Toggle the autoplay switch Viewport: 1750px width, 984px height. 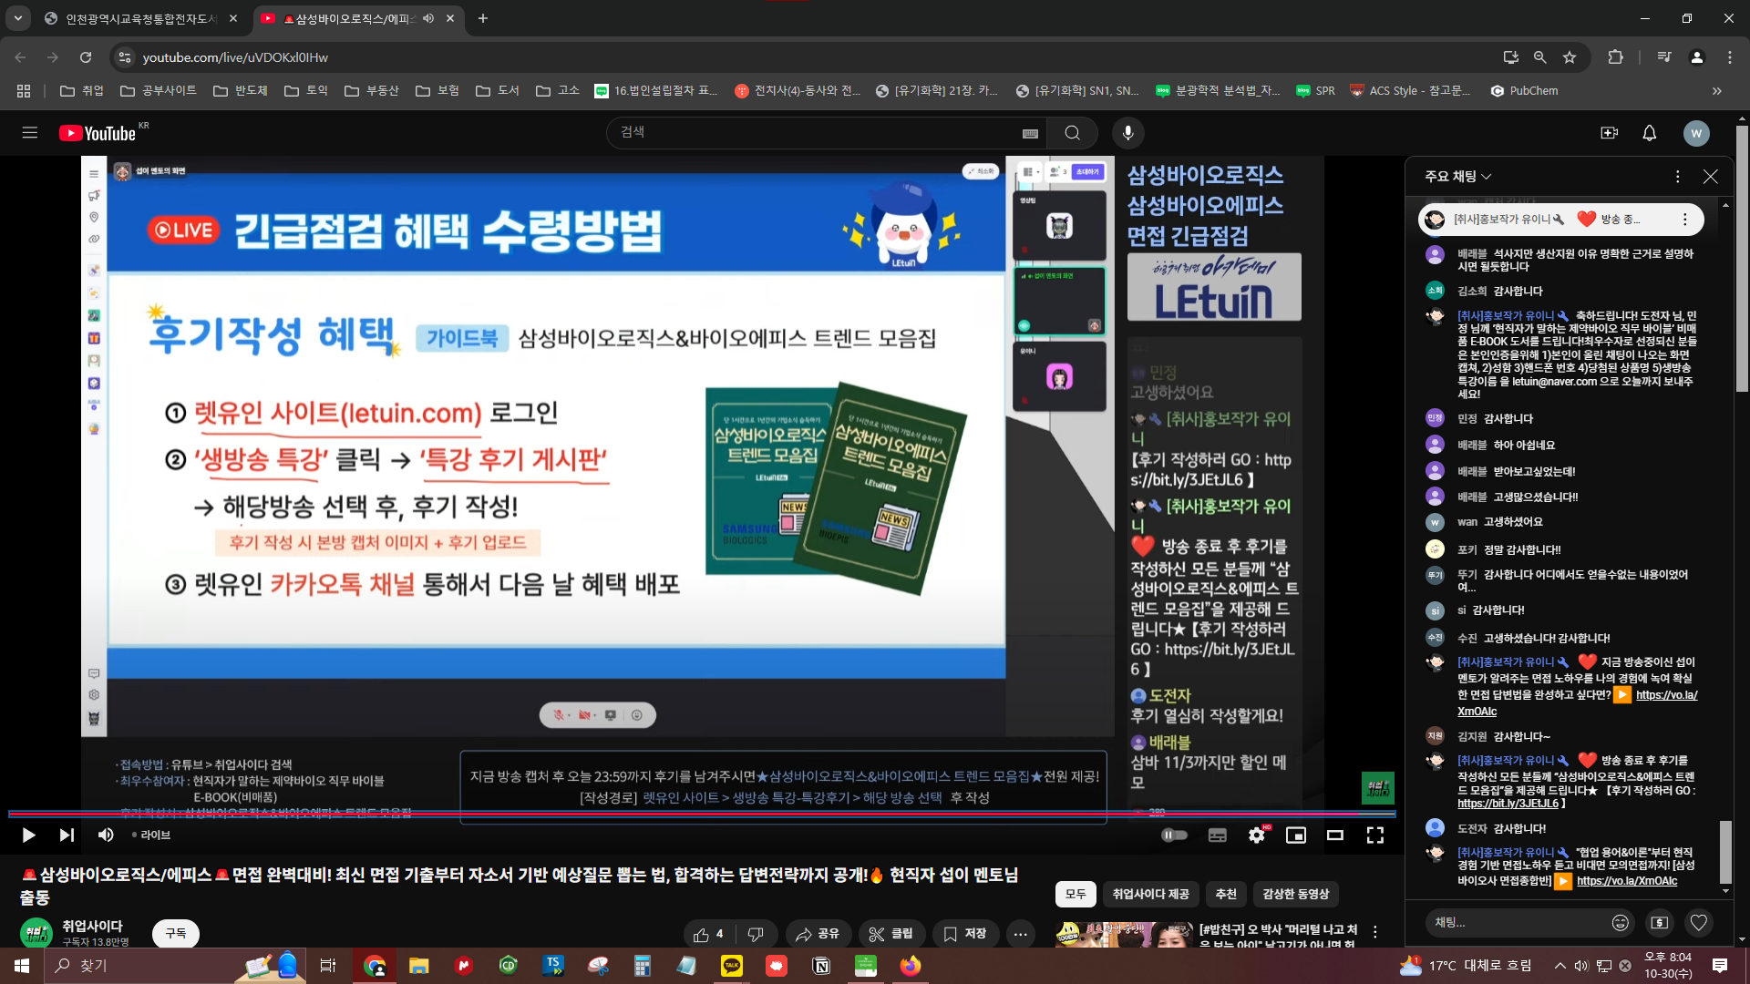[x=1174, y=835]
